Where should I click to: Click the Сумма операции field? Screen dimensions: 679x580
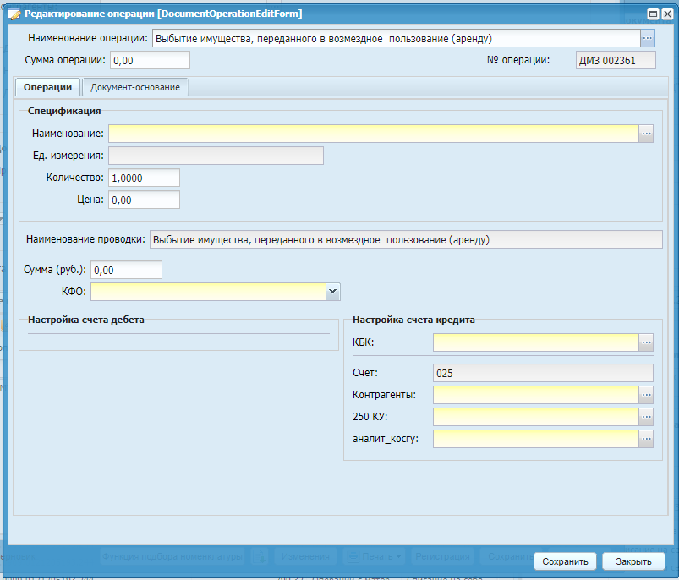click(x=150, y=60)
